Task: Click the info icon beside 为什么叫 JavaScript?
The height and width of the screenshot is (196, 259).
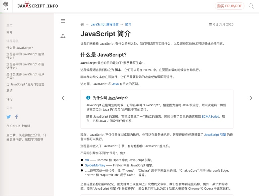Action: point(88,98)
